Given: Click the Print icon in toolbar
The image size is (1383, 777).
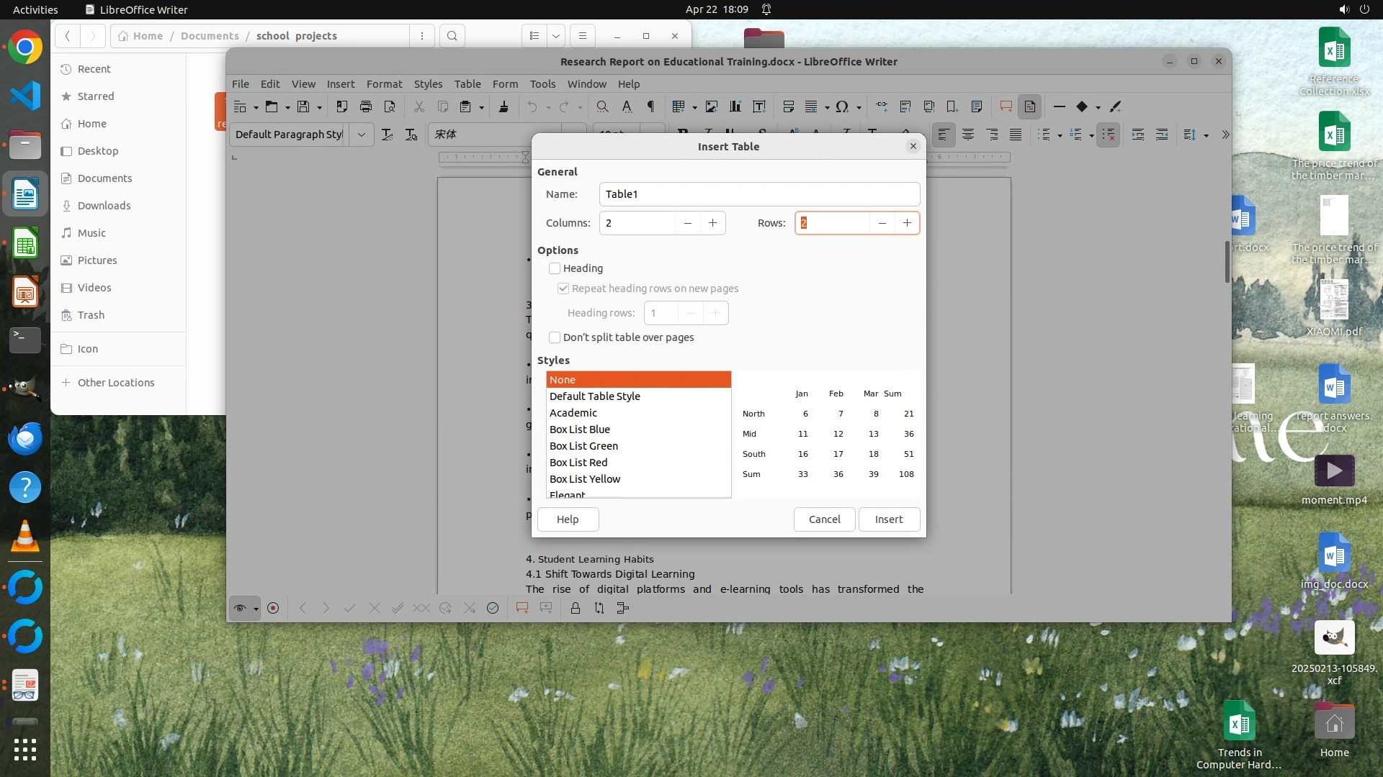Looking at the screenshot, I should click(x=366, y=106).
